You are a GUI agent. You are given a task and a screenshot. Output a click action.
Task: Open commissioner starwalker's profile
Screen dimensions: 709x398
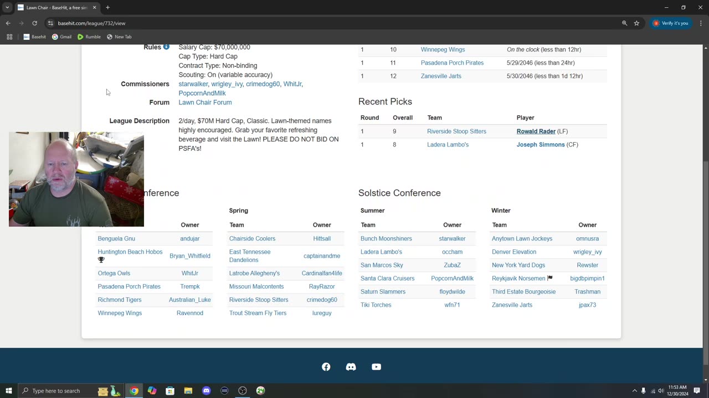(193, 84)
